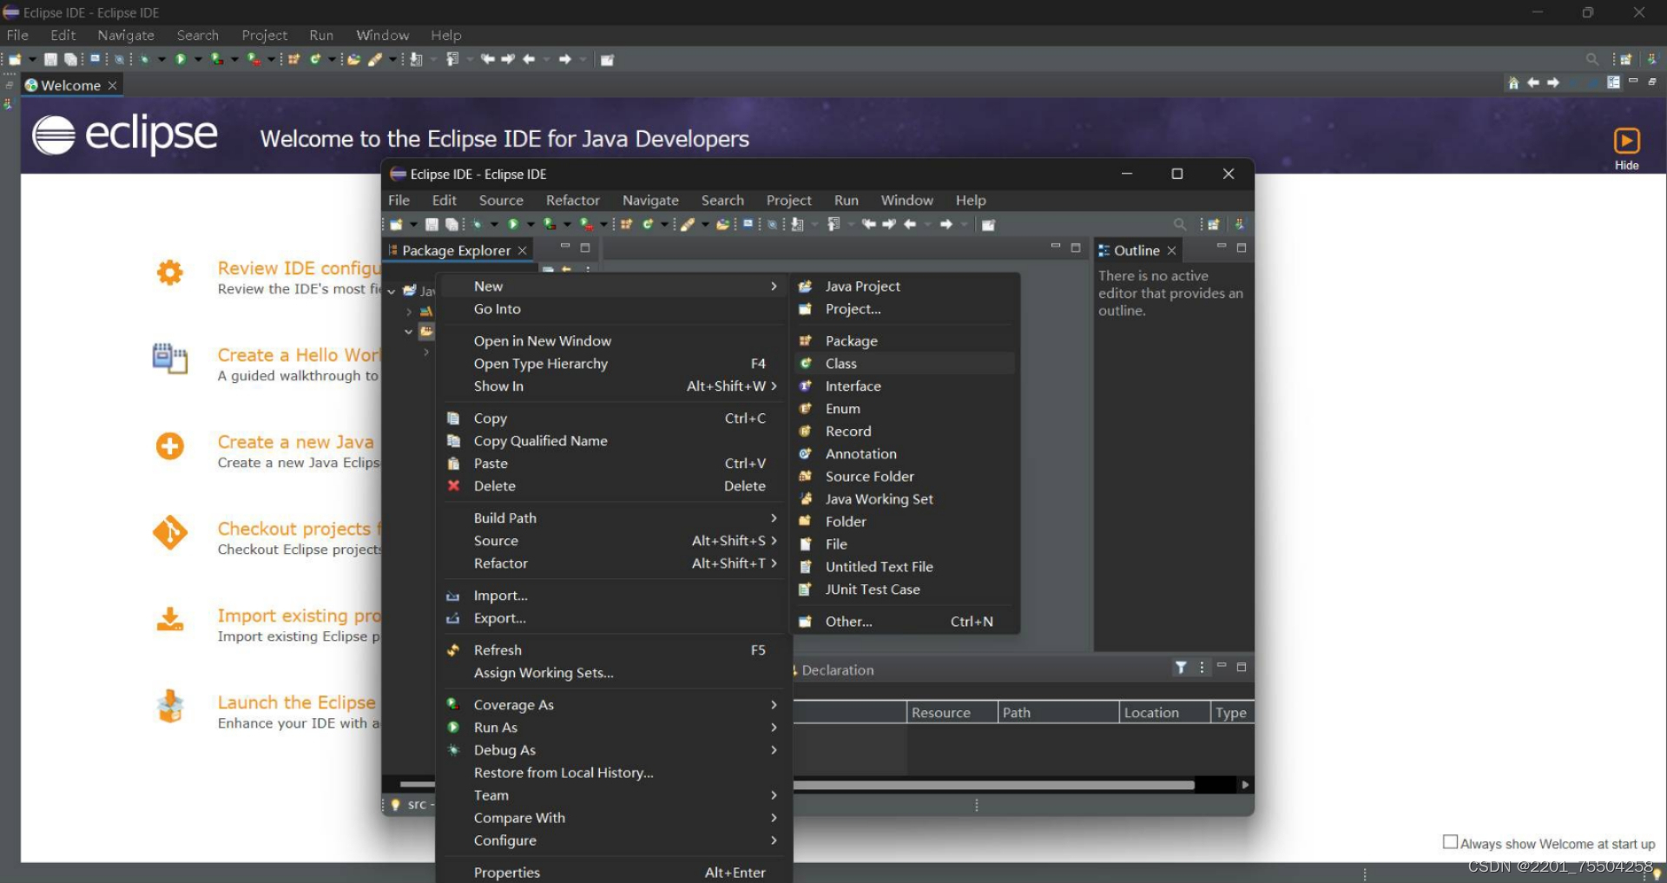Click the gear icon beside Review IDE configuration
The height and width of the screenshot is (883, 1667).
pos(170,273)
